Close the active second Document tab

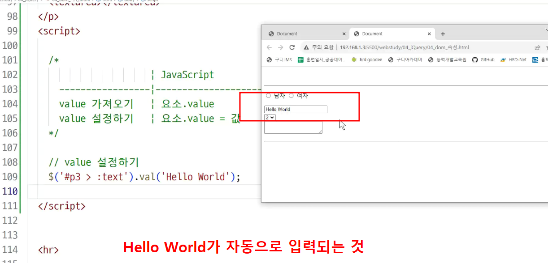429,34
